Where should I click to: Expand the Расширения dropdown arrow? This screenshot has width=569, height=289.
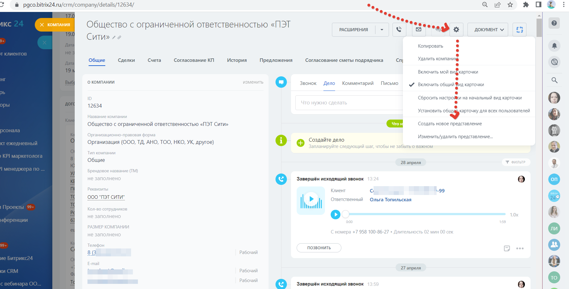382,30
